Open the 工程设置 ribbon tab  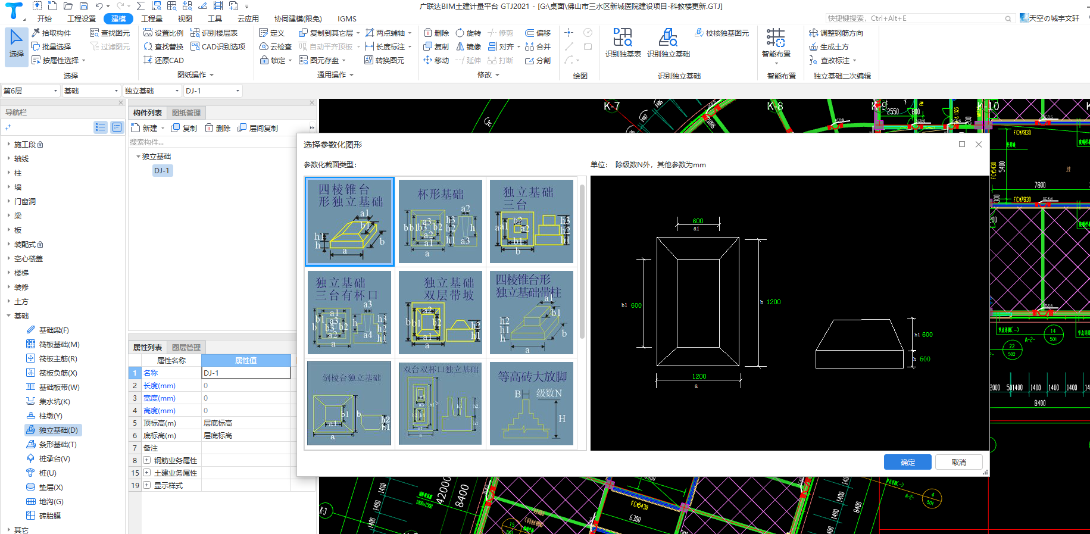(x=82, y=18)
